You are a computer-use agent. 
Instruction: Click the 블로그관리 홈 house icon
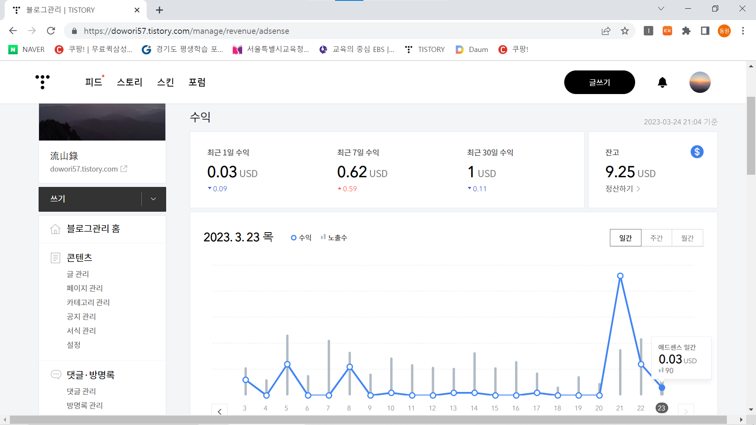tap(56, 229)
